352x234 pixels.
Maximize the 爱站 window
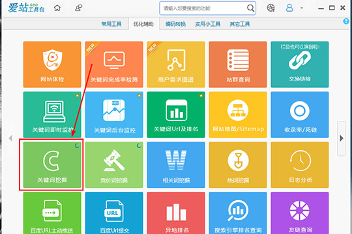[x=332, y=8]
